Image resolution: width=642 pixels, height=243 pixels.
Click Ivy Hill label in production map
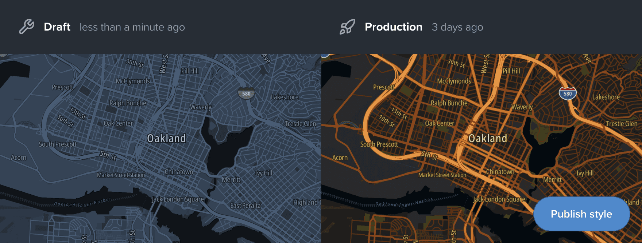point(585,173)
